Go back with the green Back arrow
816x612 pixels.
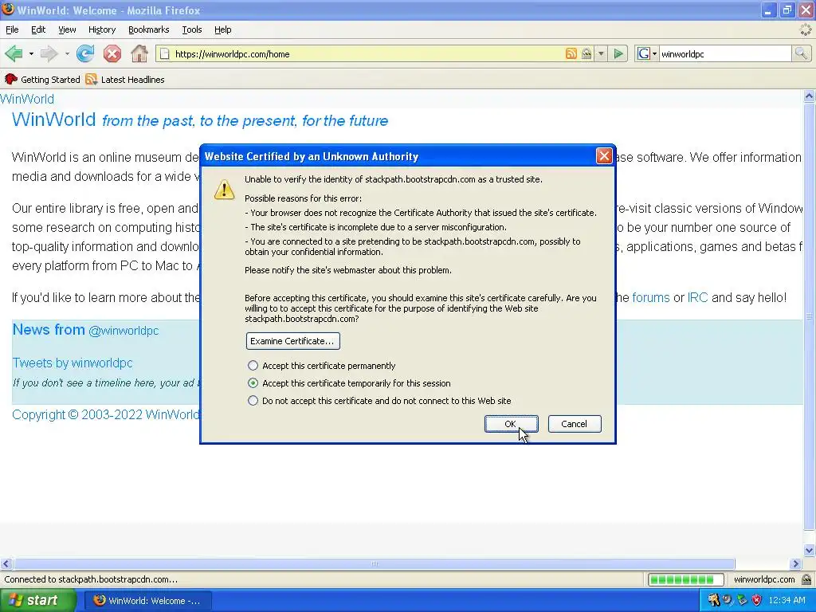[x=14, y=53]
